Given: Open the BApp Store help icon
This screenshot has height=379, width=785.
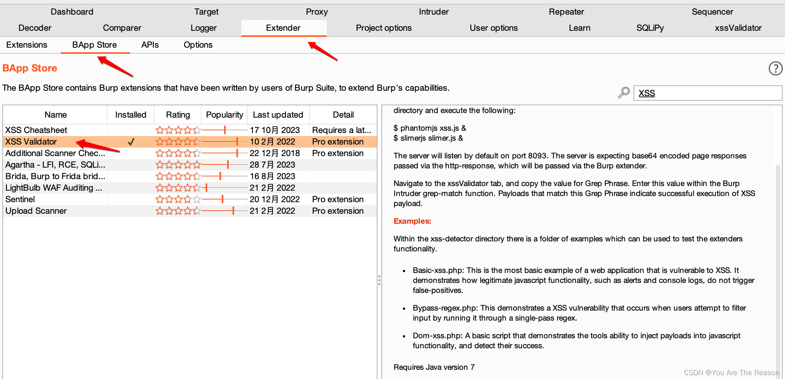Looking at the screenshot, I should pyautogui.click(x=775, y=68).
